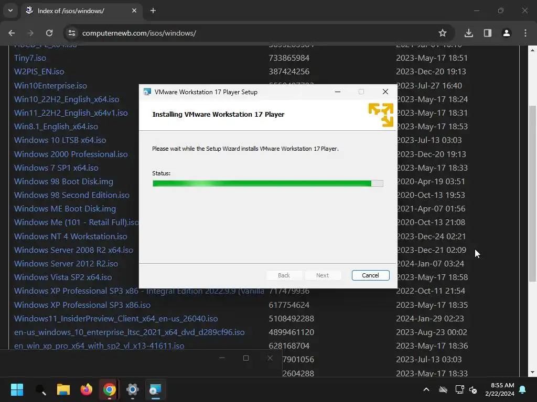The width and height of the screenshot is (537, 402).
Task: Go back using Chrome's back arrow
Action: (x=12, y=33)
